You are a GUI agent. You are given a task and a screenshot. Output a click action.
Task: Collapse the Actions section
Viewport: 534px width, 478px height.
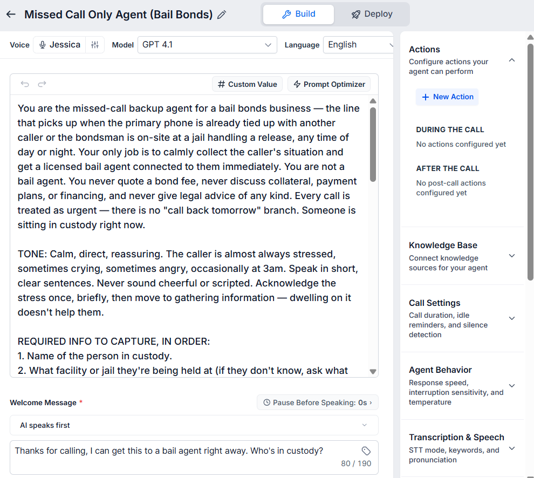point(511,60)
